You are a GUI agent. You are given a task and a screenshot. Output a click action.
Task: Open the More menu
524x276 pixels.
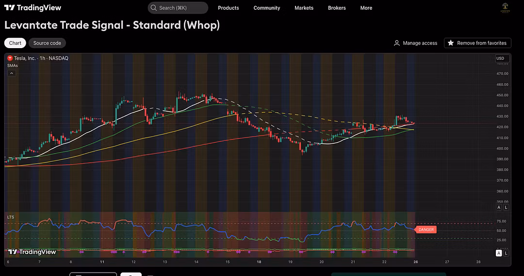[x=366, y=8]
